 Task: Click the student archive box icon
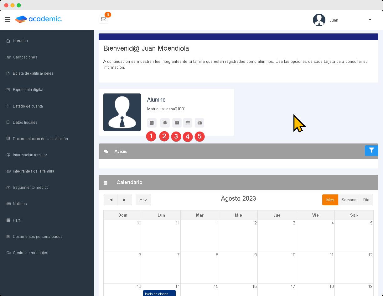coord(177,123)
